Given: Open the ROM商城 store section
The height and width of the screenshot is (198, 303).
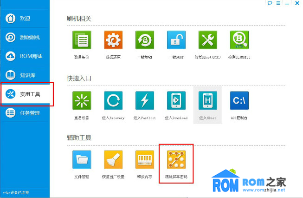Looking at the screenshot, I should (25, 56).
